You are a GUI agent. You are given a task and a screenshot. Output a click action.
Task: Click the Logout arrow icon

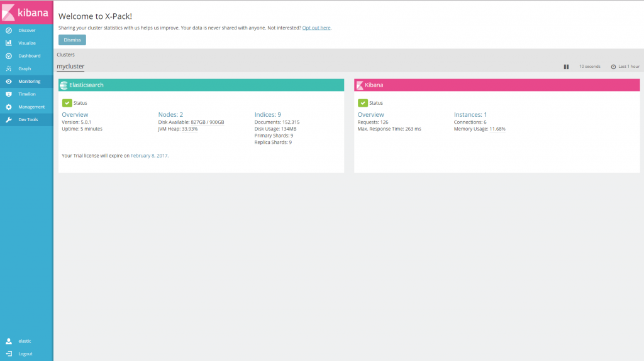click(x=9, y=353)
